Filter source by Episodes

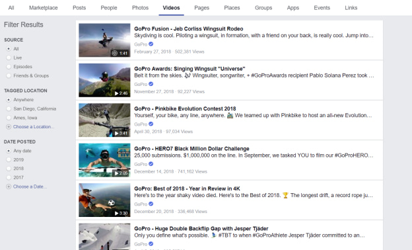9,67
